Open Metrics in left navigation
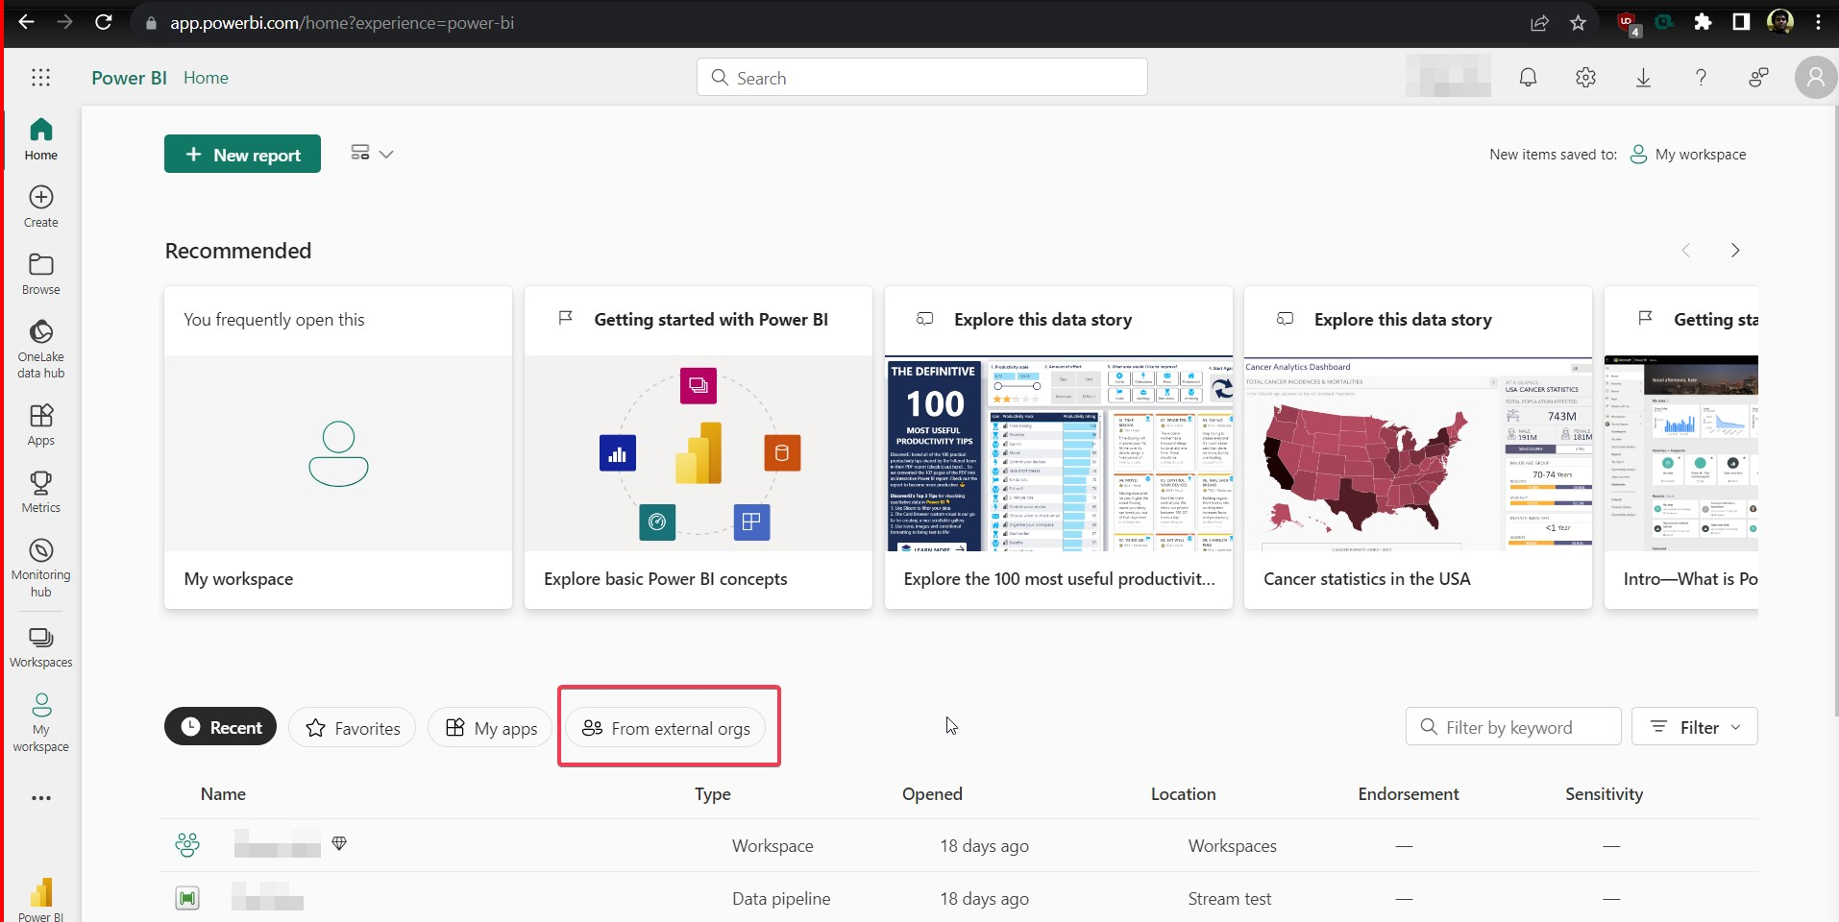Screen dimensions: 1839x922 pyautogui.click(x=41, y=492)
